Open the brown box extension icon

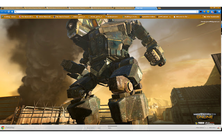(x=204, y=12)
